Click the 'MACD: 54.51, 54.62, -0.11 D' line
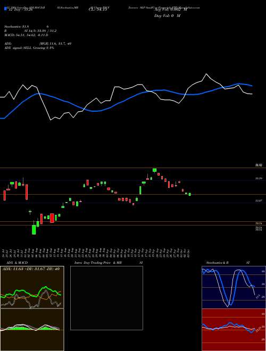Image resolution: width=266 pixels, height=351 pixels. click(26, 35)
